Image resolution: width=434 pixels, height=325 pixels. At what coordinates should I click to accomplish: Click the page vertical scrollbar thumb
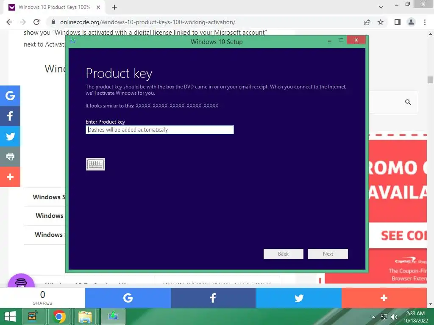coord(430,80)
